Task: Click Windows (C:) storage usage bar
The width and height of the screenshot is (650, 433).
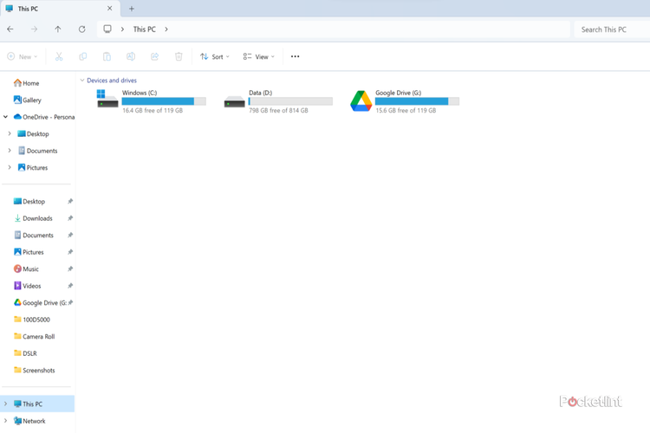Action: point(164,101)
